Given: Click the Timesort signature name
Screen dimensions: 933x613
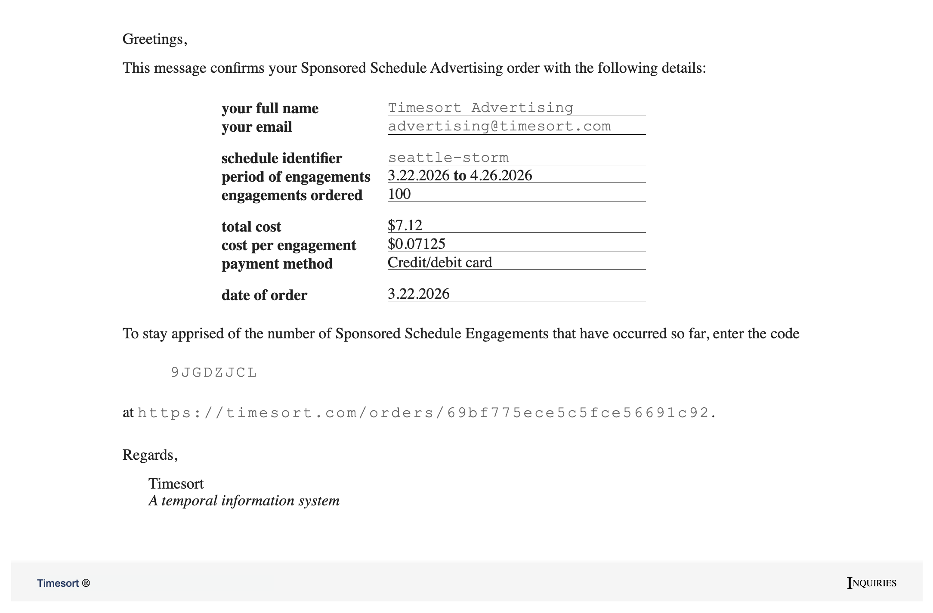Looking at the screenshot, I should (176, 484).
